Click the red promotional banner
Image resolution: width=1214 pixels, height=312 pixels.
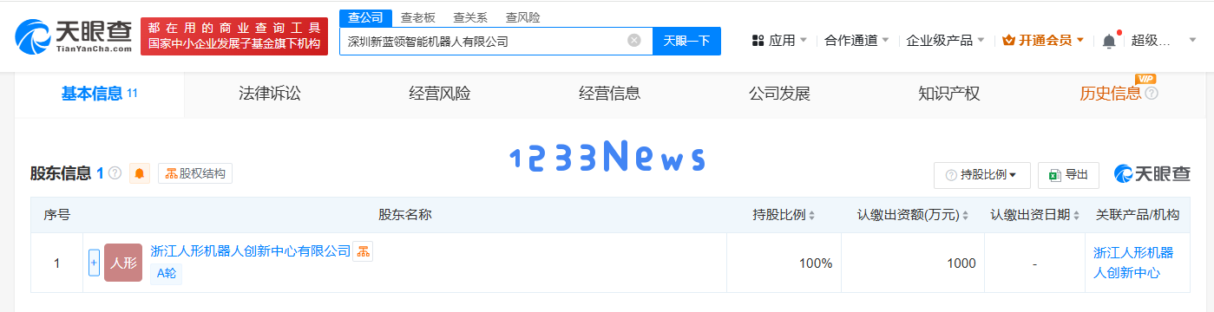pos(234,36)
